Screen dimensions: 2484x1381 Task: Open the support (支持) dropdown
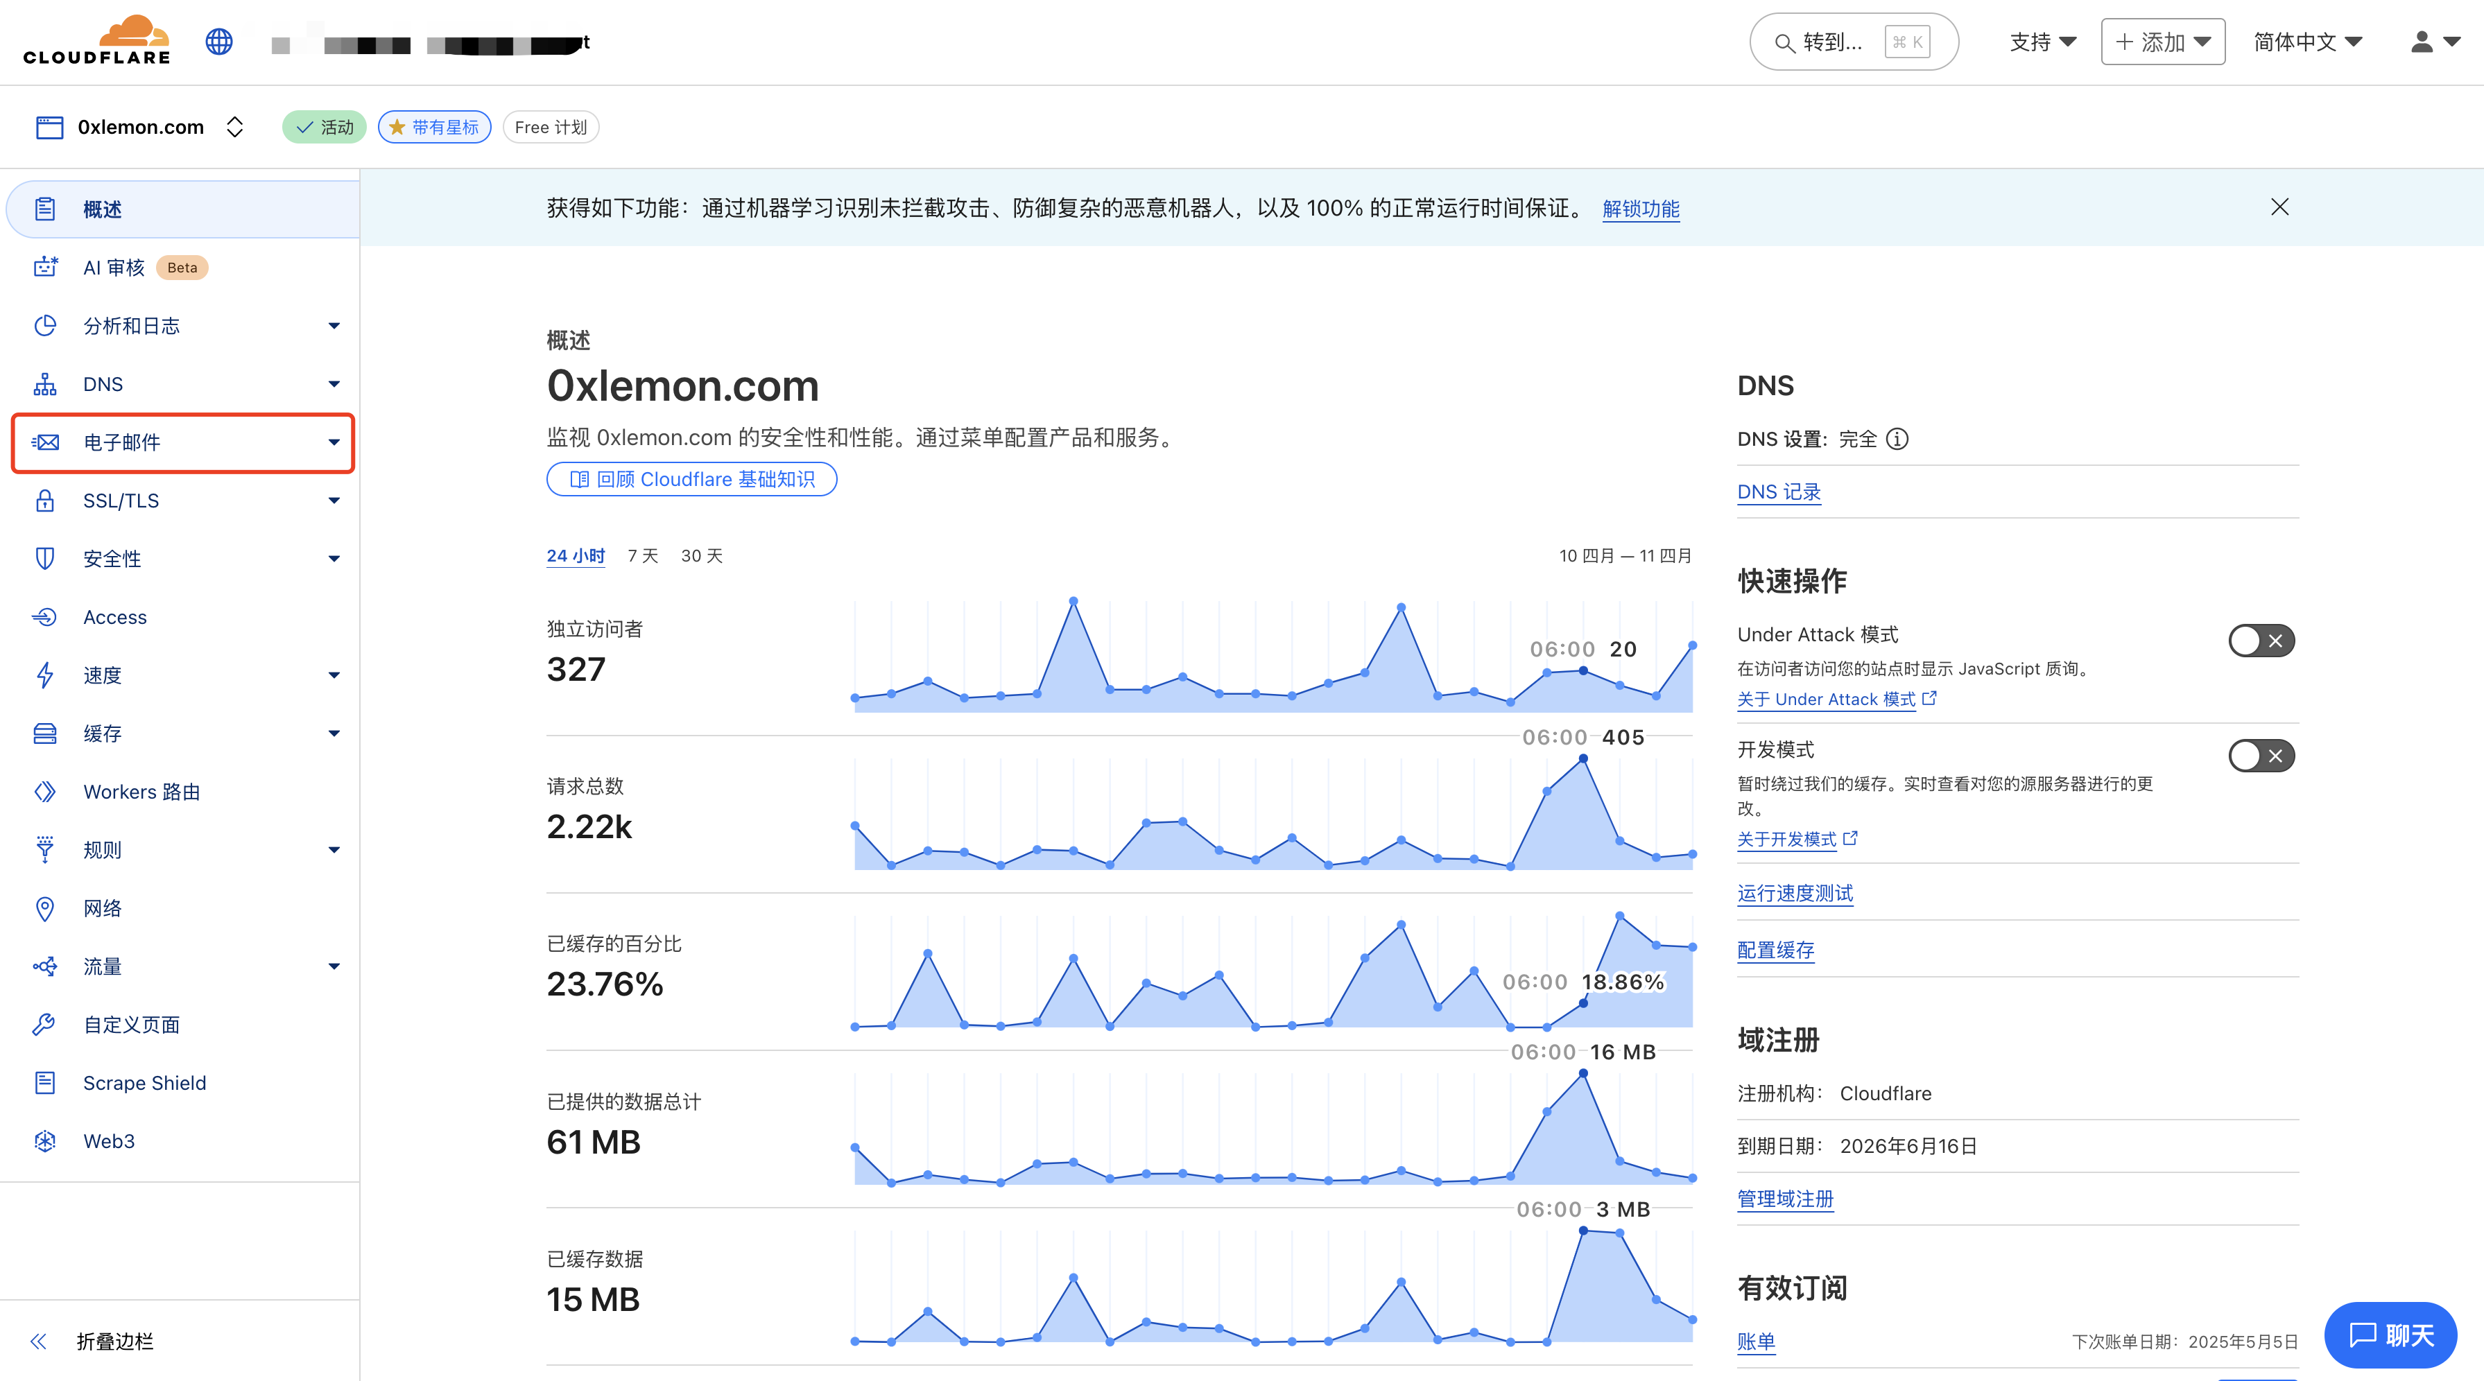(x=2042, y=42)
